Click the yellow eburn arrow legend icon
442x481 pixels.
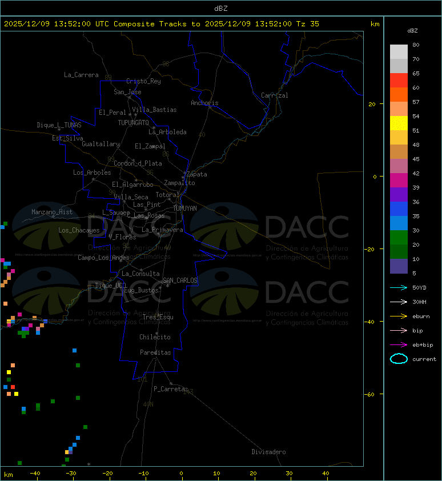point(399,316)
